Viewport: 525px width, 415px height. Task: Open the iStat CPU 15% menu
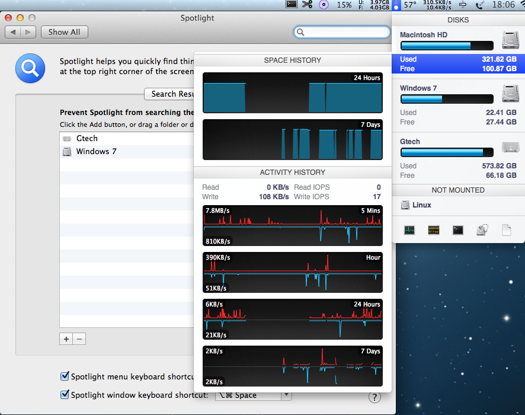[x=344, y=5]
